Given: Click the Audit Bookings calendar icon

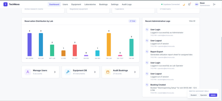Looking at the screenshot, I should [108, 72].
